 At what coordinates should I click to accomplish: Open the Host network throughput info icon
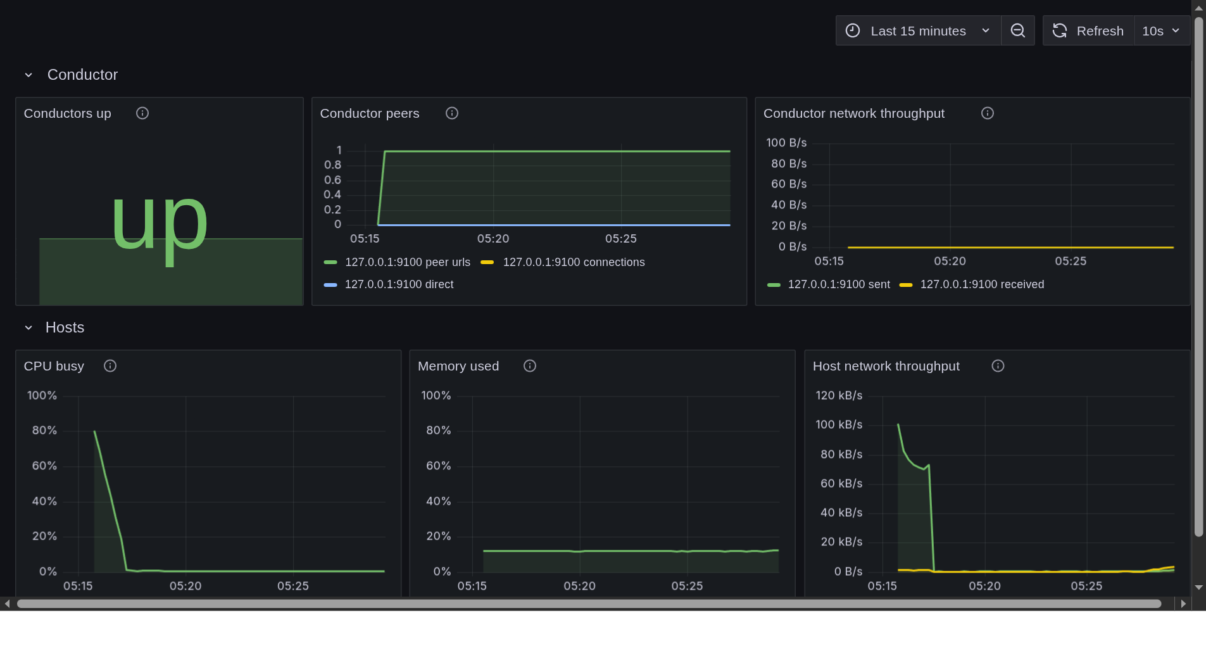pos(998,366)
